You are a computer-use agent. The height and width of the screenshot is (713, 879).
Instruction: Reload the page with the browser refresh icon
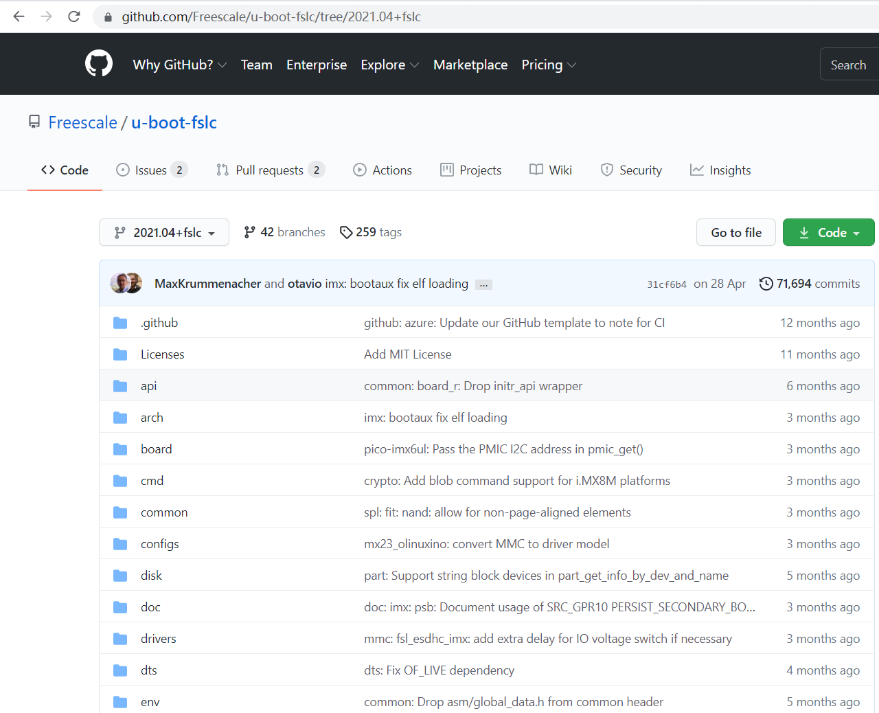click(x=74, y=16)
